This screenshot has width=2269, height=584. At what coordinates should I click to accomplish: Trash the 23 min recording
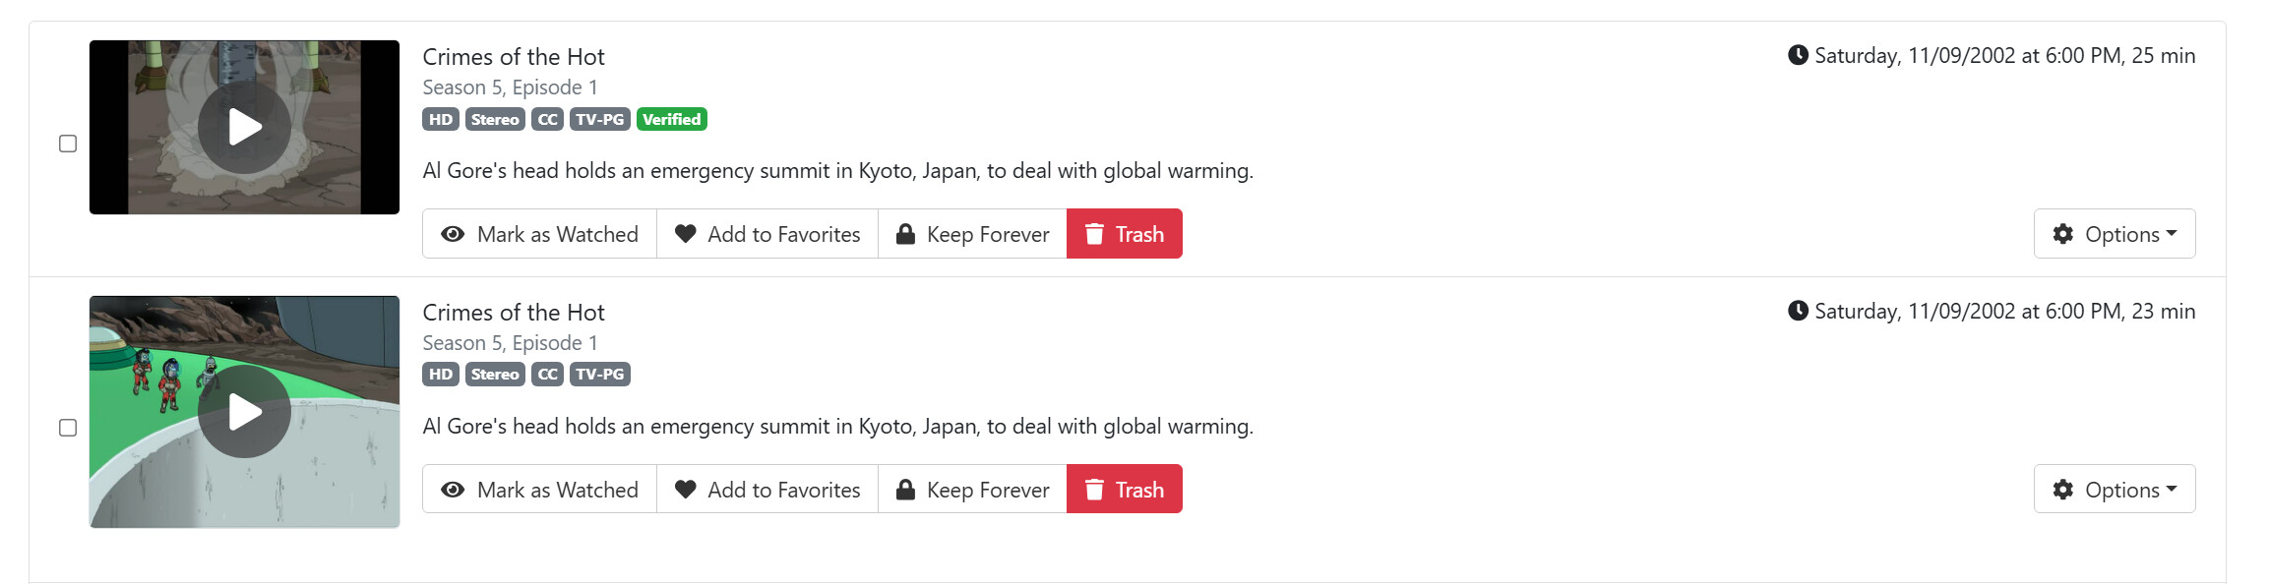1125,490
